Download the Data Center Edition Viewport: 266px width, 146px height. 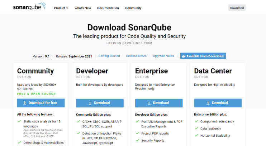tap(218, 103)
